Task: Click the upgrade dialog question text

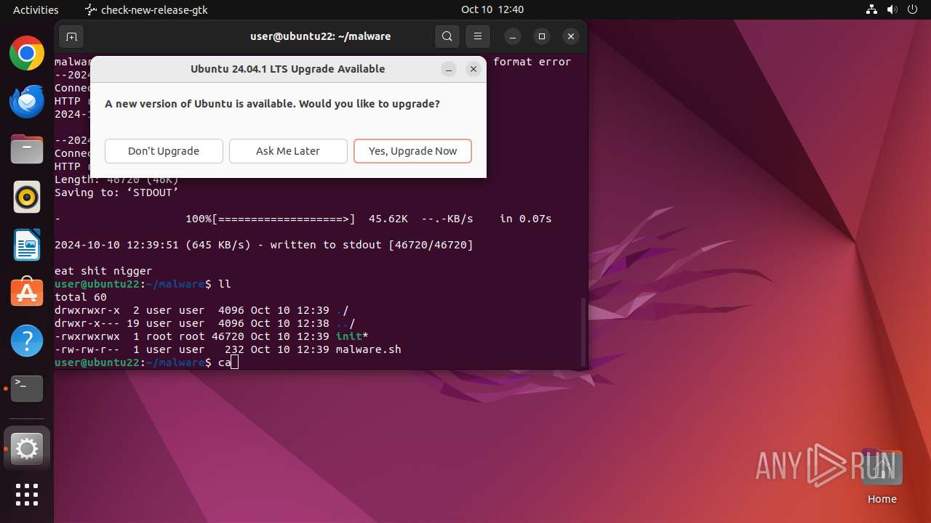Action: (272, 104)
